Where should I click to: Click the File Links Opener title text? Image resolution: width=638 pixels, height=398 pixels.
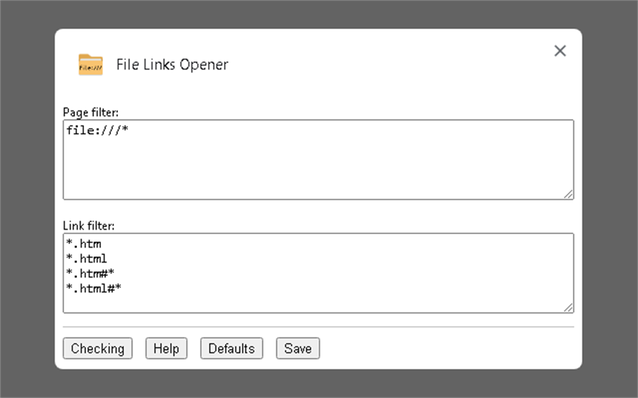[172, 64]
